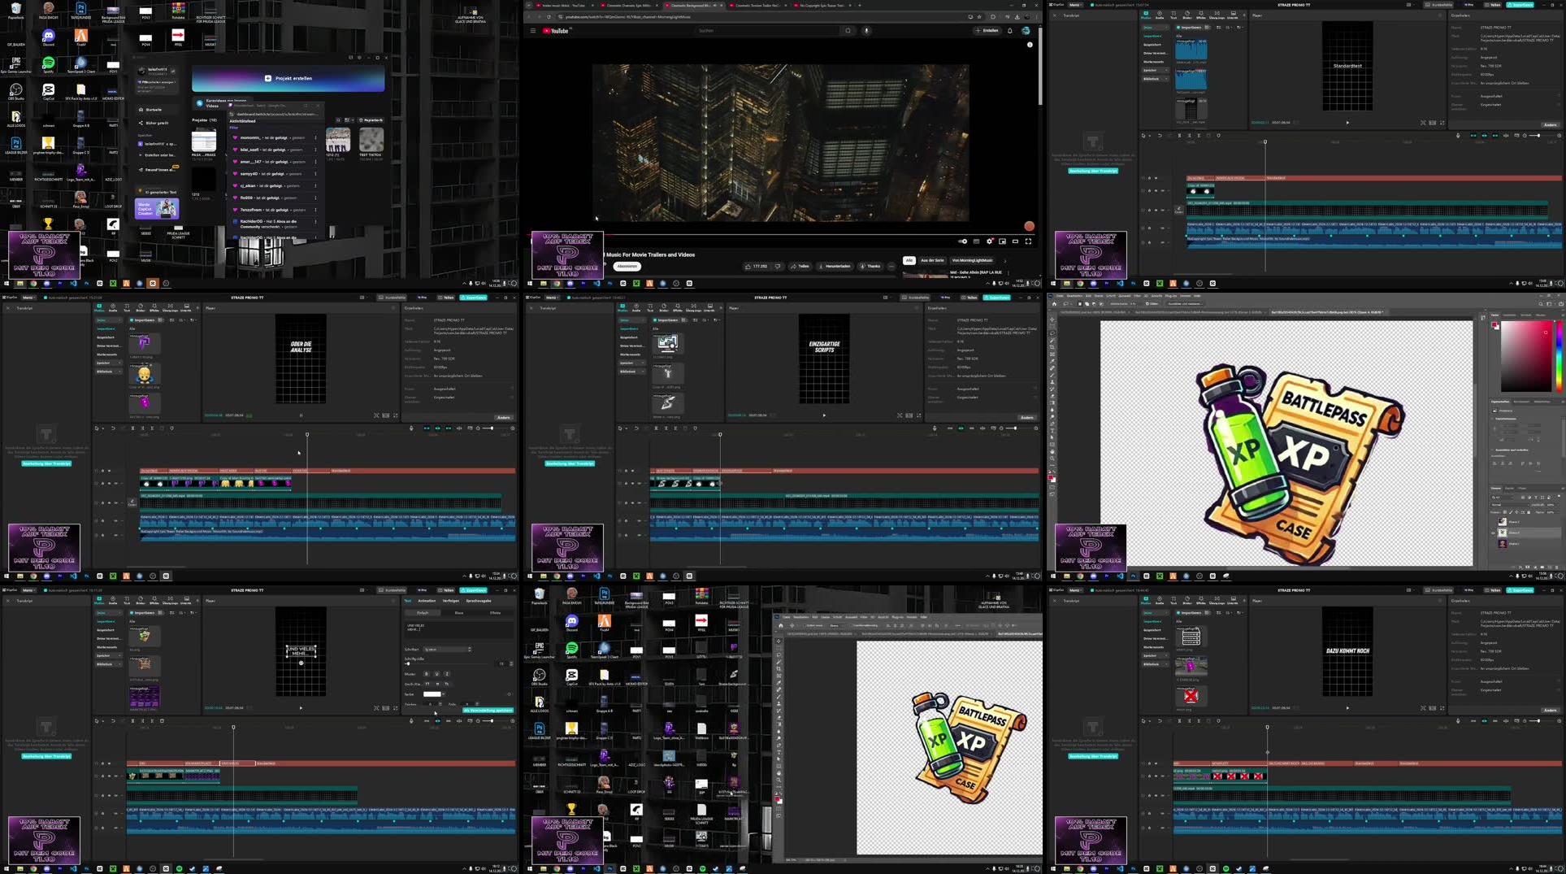This screenshot has height=874, width=1566.
Task: Toggle visibility of selected Photoshop layer
Action: pyautogui.click(x=1494, y=533)
